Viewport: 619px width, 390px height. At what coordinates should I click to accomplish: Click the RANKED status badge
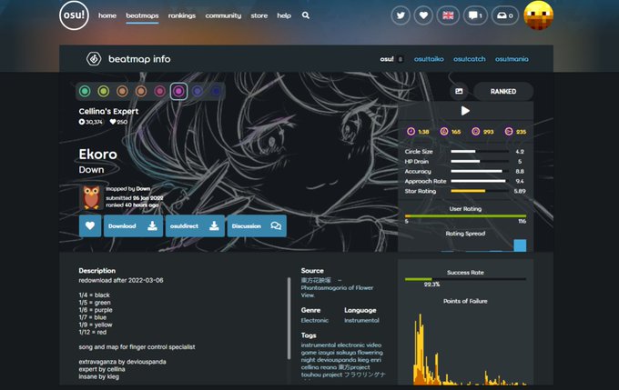503,91
